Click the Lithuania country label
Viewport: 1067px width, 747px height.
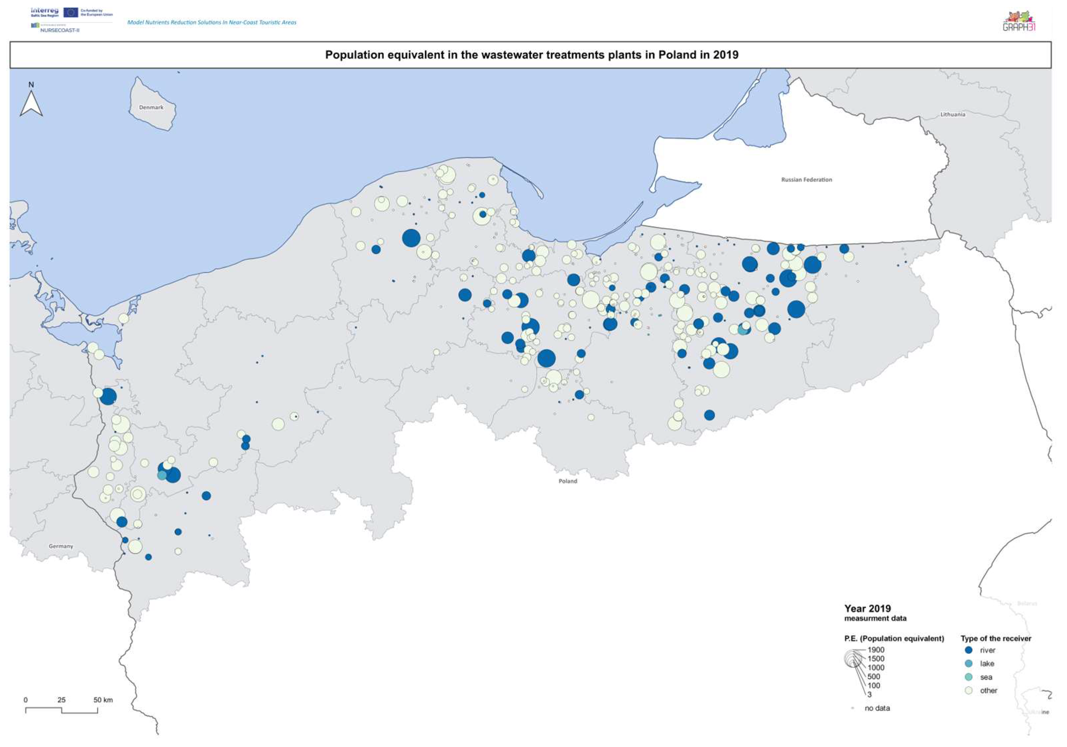pos(953,114)
